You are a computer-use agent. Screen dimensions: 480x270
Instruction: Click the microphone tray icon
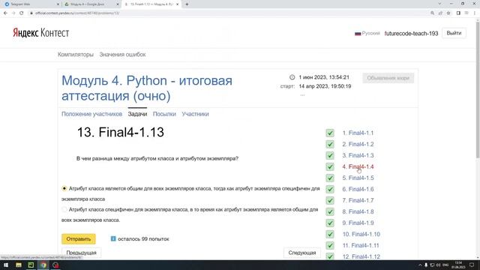426,265
